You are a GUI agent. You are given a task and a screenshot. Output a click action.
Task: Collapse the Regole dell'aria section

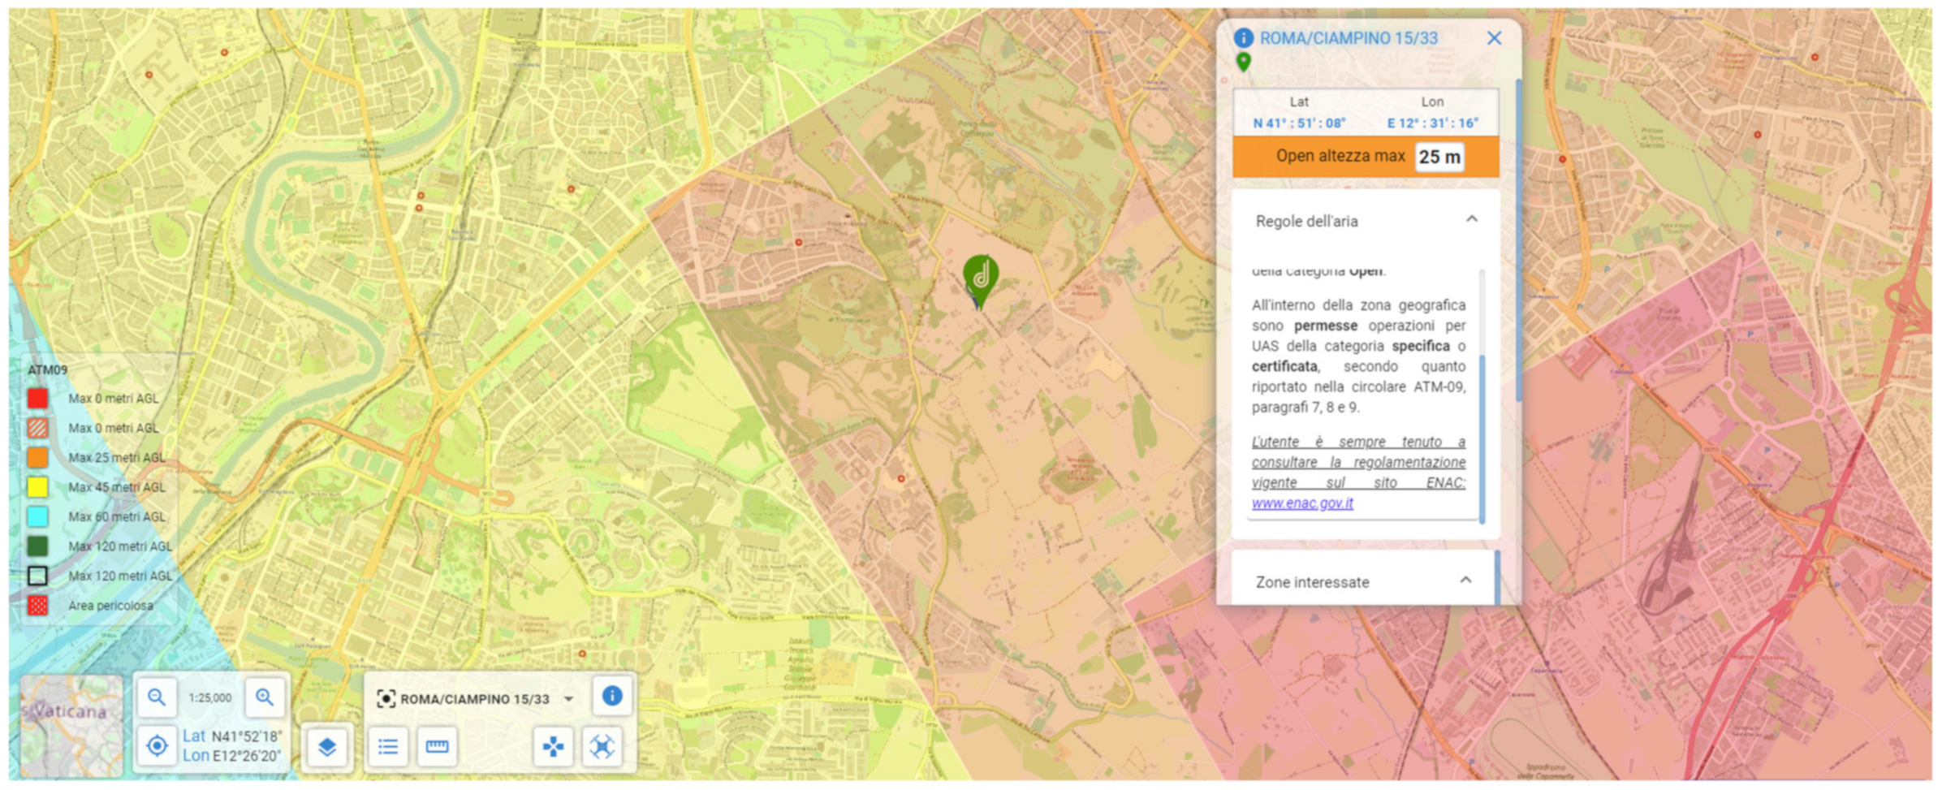tap(1471, 220)
